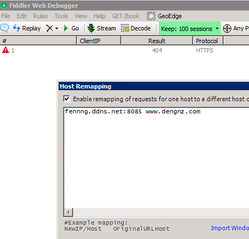Image resolution: width=249 pixels, height=239 pixels.
Task: Click the Replay button label
Action: (x=32, y=28)
